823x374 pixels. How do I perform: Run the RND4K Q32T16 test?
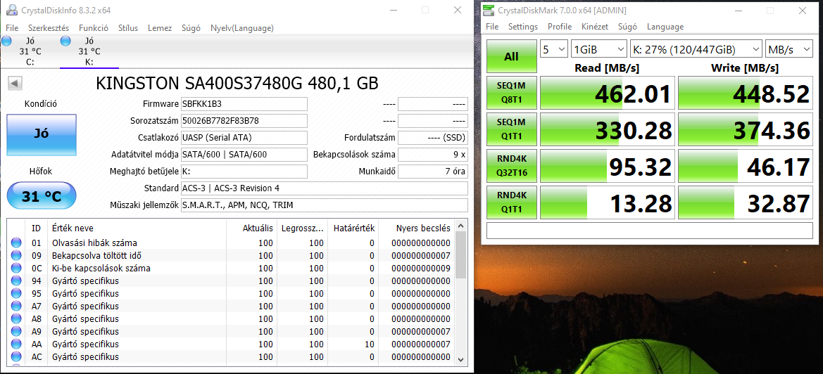point(511,165)
